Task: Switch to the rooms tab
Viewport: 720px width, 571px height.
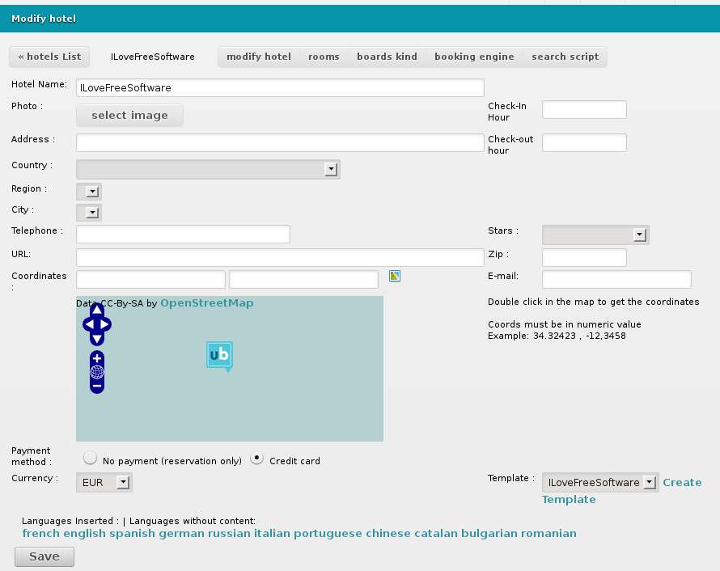Action: click(x=324, y=57)
